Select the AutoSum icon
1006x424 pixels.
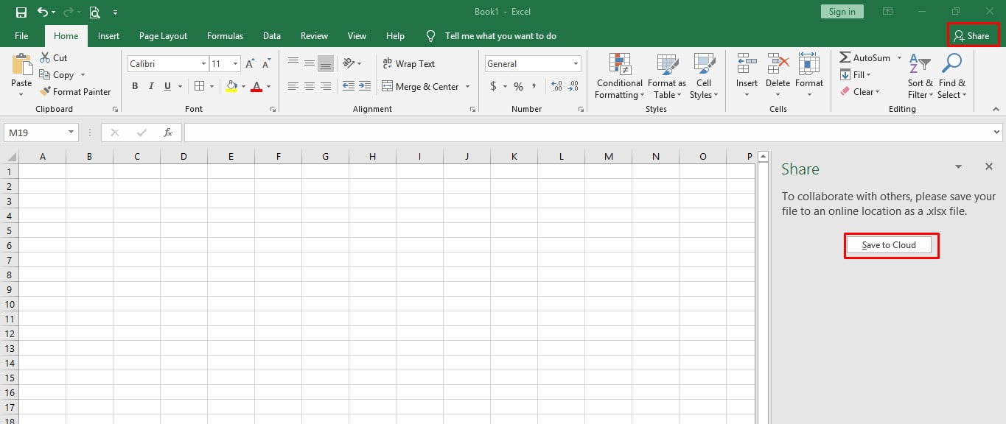point(846,57)
